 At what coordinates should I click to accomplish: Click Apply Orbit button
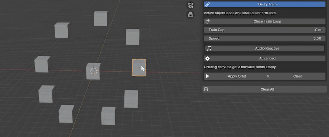point(234,76)
